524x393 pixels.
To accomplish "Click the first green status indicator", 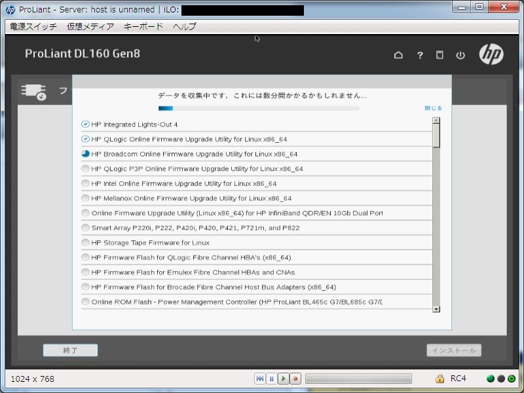I will 490,379.
